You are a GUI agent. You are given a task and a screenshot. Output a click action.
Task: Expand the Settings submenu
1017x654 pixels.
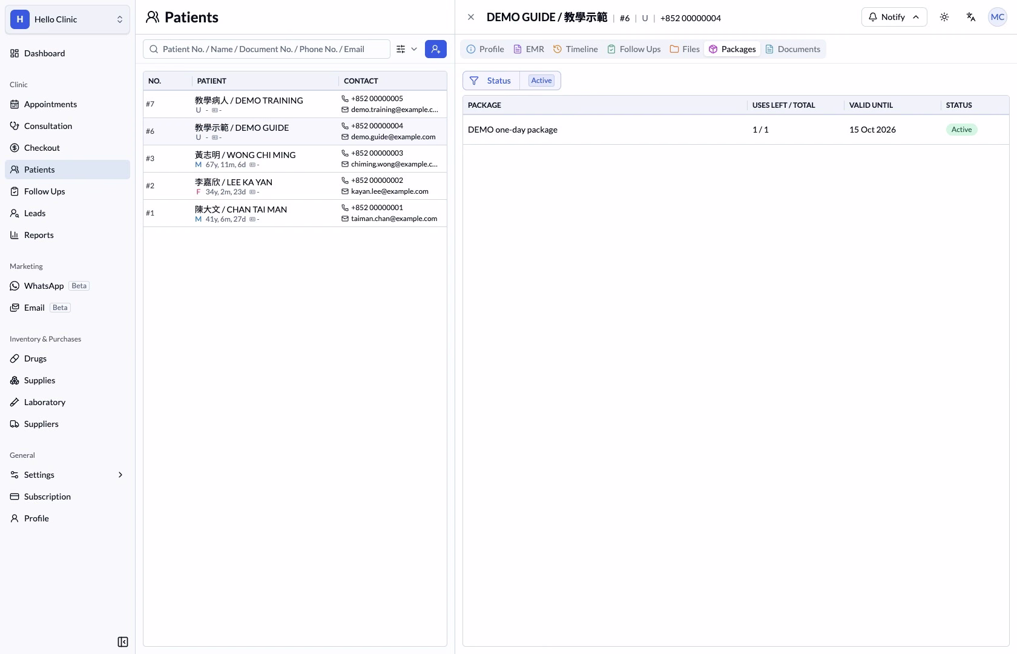[67, 475]
